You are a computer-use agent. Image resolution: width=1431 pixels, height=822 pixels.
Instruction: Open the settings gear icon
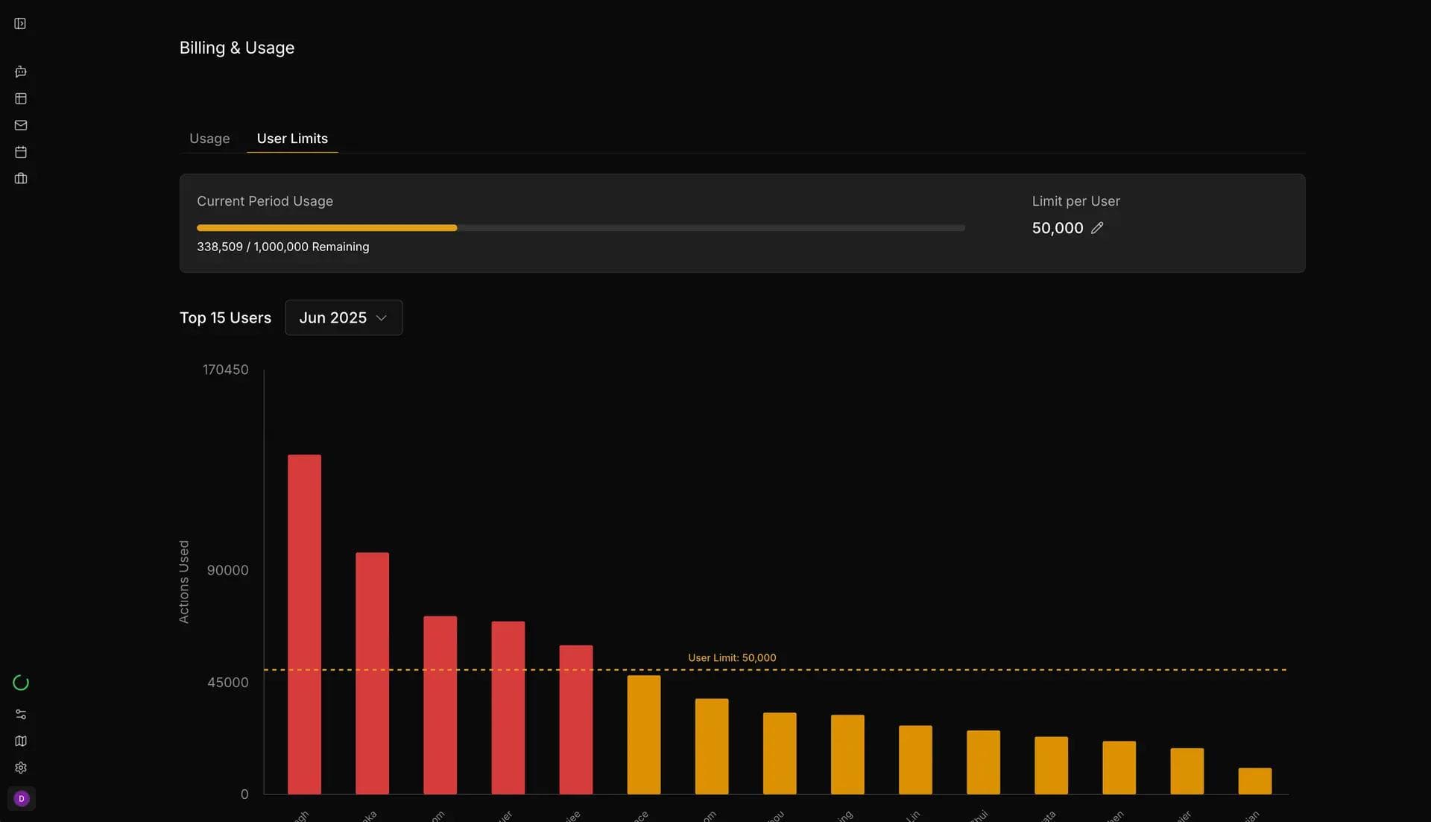[x=21, y=768]
